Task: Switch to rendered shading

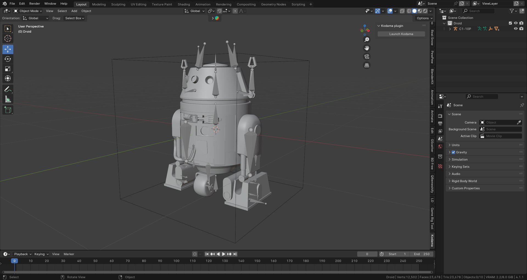Action: 425,11
